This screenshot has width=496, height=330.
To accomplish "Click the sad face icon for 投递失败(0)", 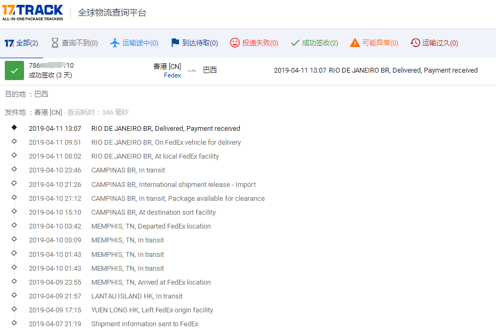I will 235,42.
